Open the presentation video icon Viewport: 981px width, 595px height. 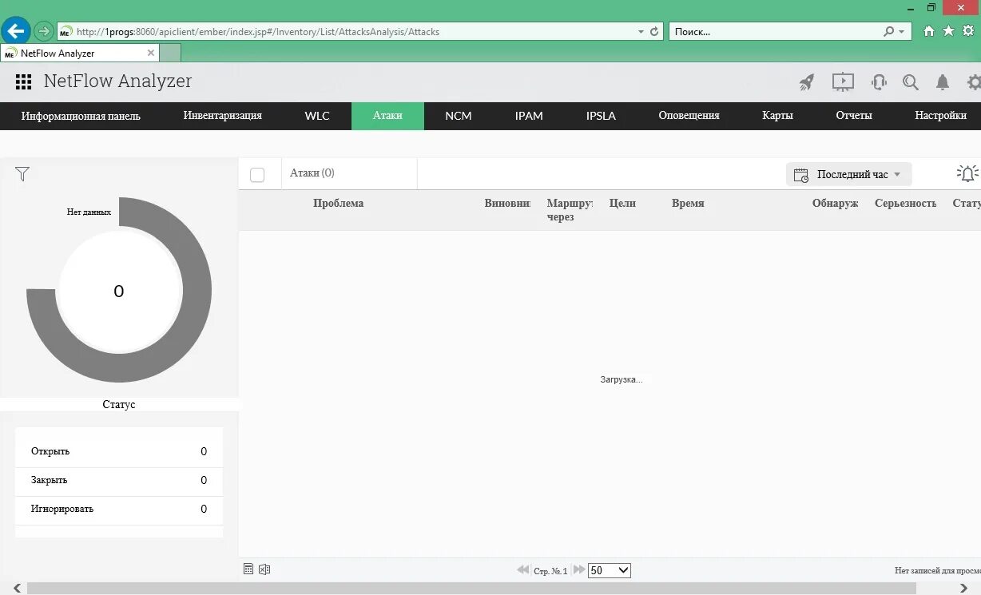[843, 81]
